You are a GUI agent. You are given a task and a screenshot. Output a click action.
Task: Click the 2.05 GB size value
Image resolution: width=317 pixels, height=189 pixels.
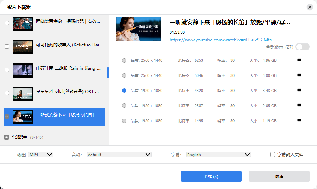(x=269, y=106)
